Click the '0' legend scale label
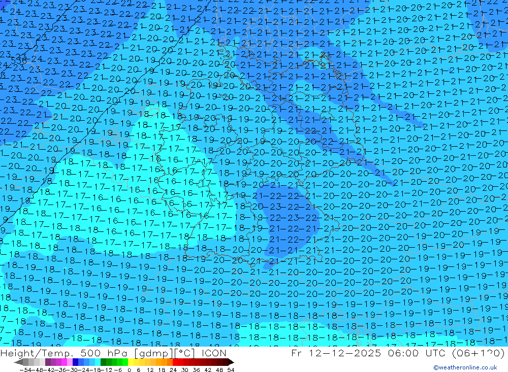This screenshot has width=508, height=372. 129,370
